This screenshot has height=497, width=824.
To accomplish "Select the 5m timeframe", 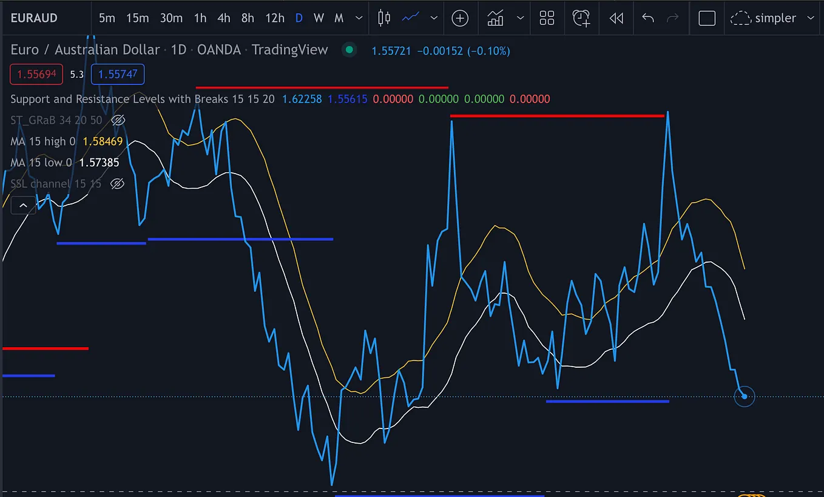I will pos(107,18).
